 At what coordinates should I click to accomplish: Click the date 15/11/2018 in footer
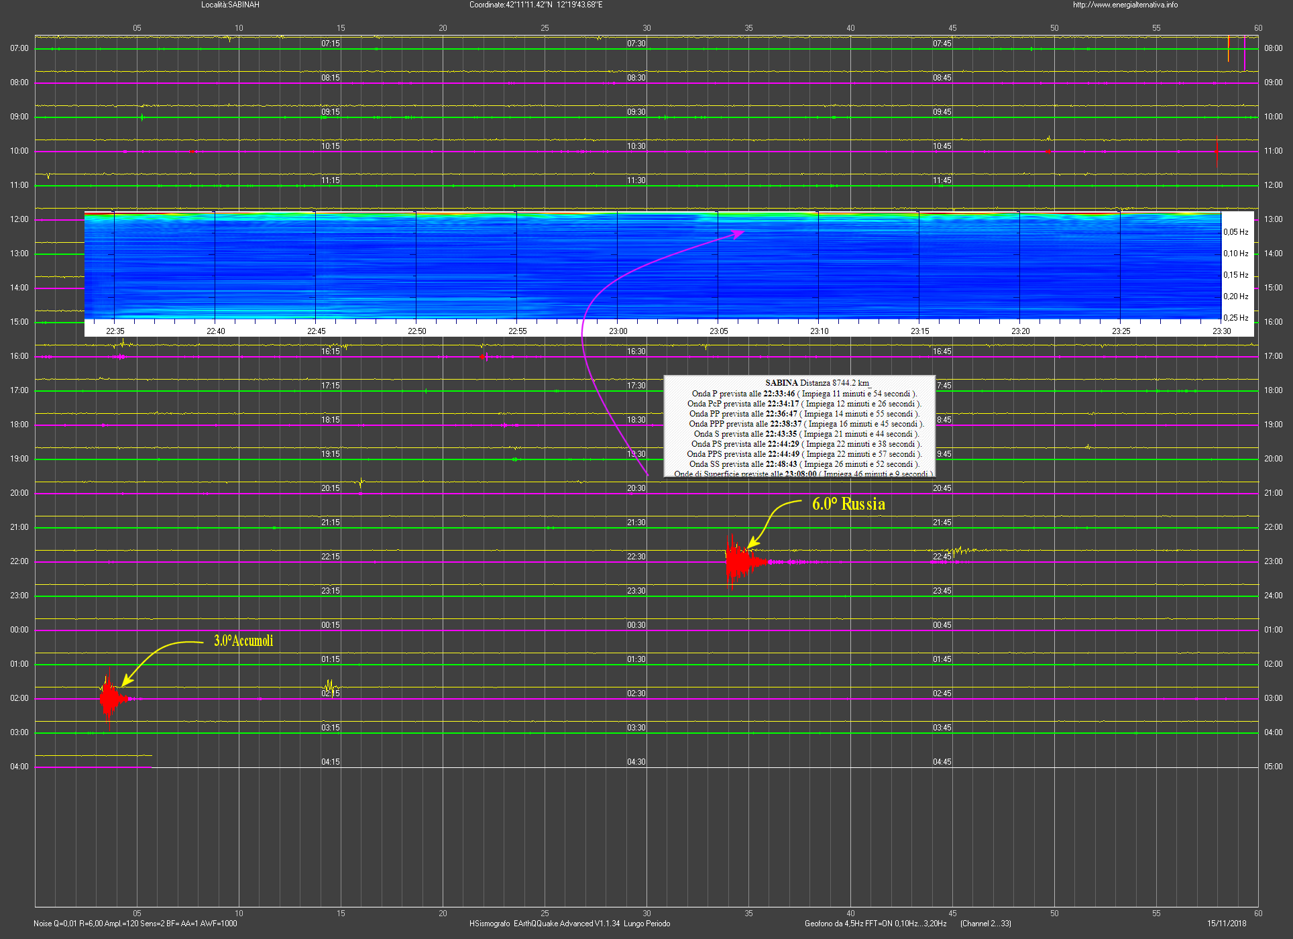click(1227, 924)
